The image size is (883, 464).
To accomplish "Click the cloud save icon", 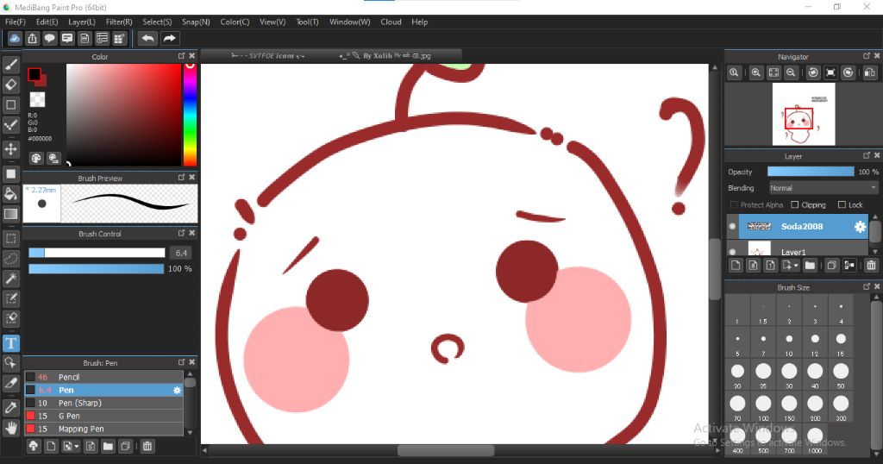I will [x=15, y=38].
